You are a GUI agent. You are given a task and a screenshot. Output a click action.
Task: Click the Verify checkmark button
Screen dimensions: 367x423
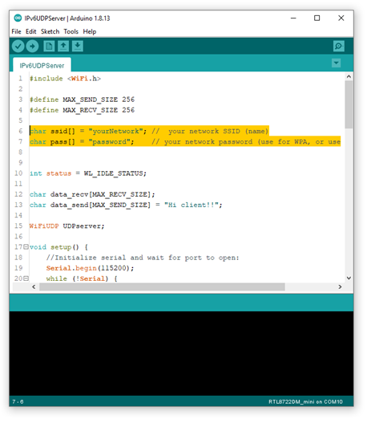(18, 47)
